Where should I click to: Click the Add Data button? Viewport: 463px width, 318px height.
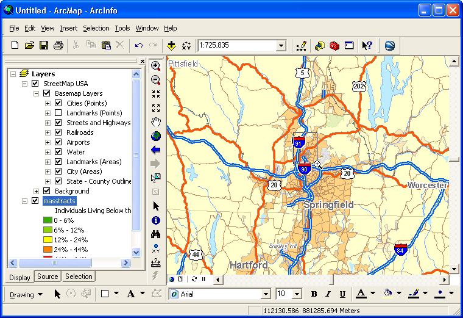[172, 45]
